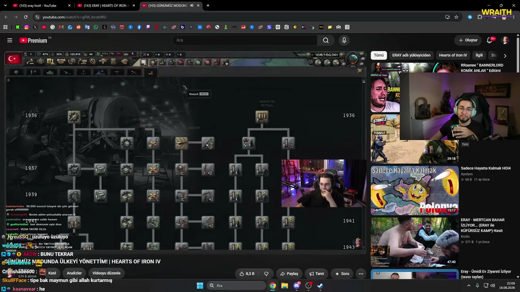Open the YouTube guide hamburger menu
The width and height of the screenshot is (520, 292).
pyautogui.click(x=10, y=40)
